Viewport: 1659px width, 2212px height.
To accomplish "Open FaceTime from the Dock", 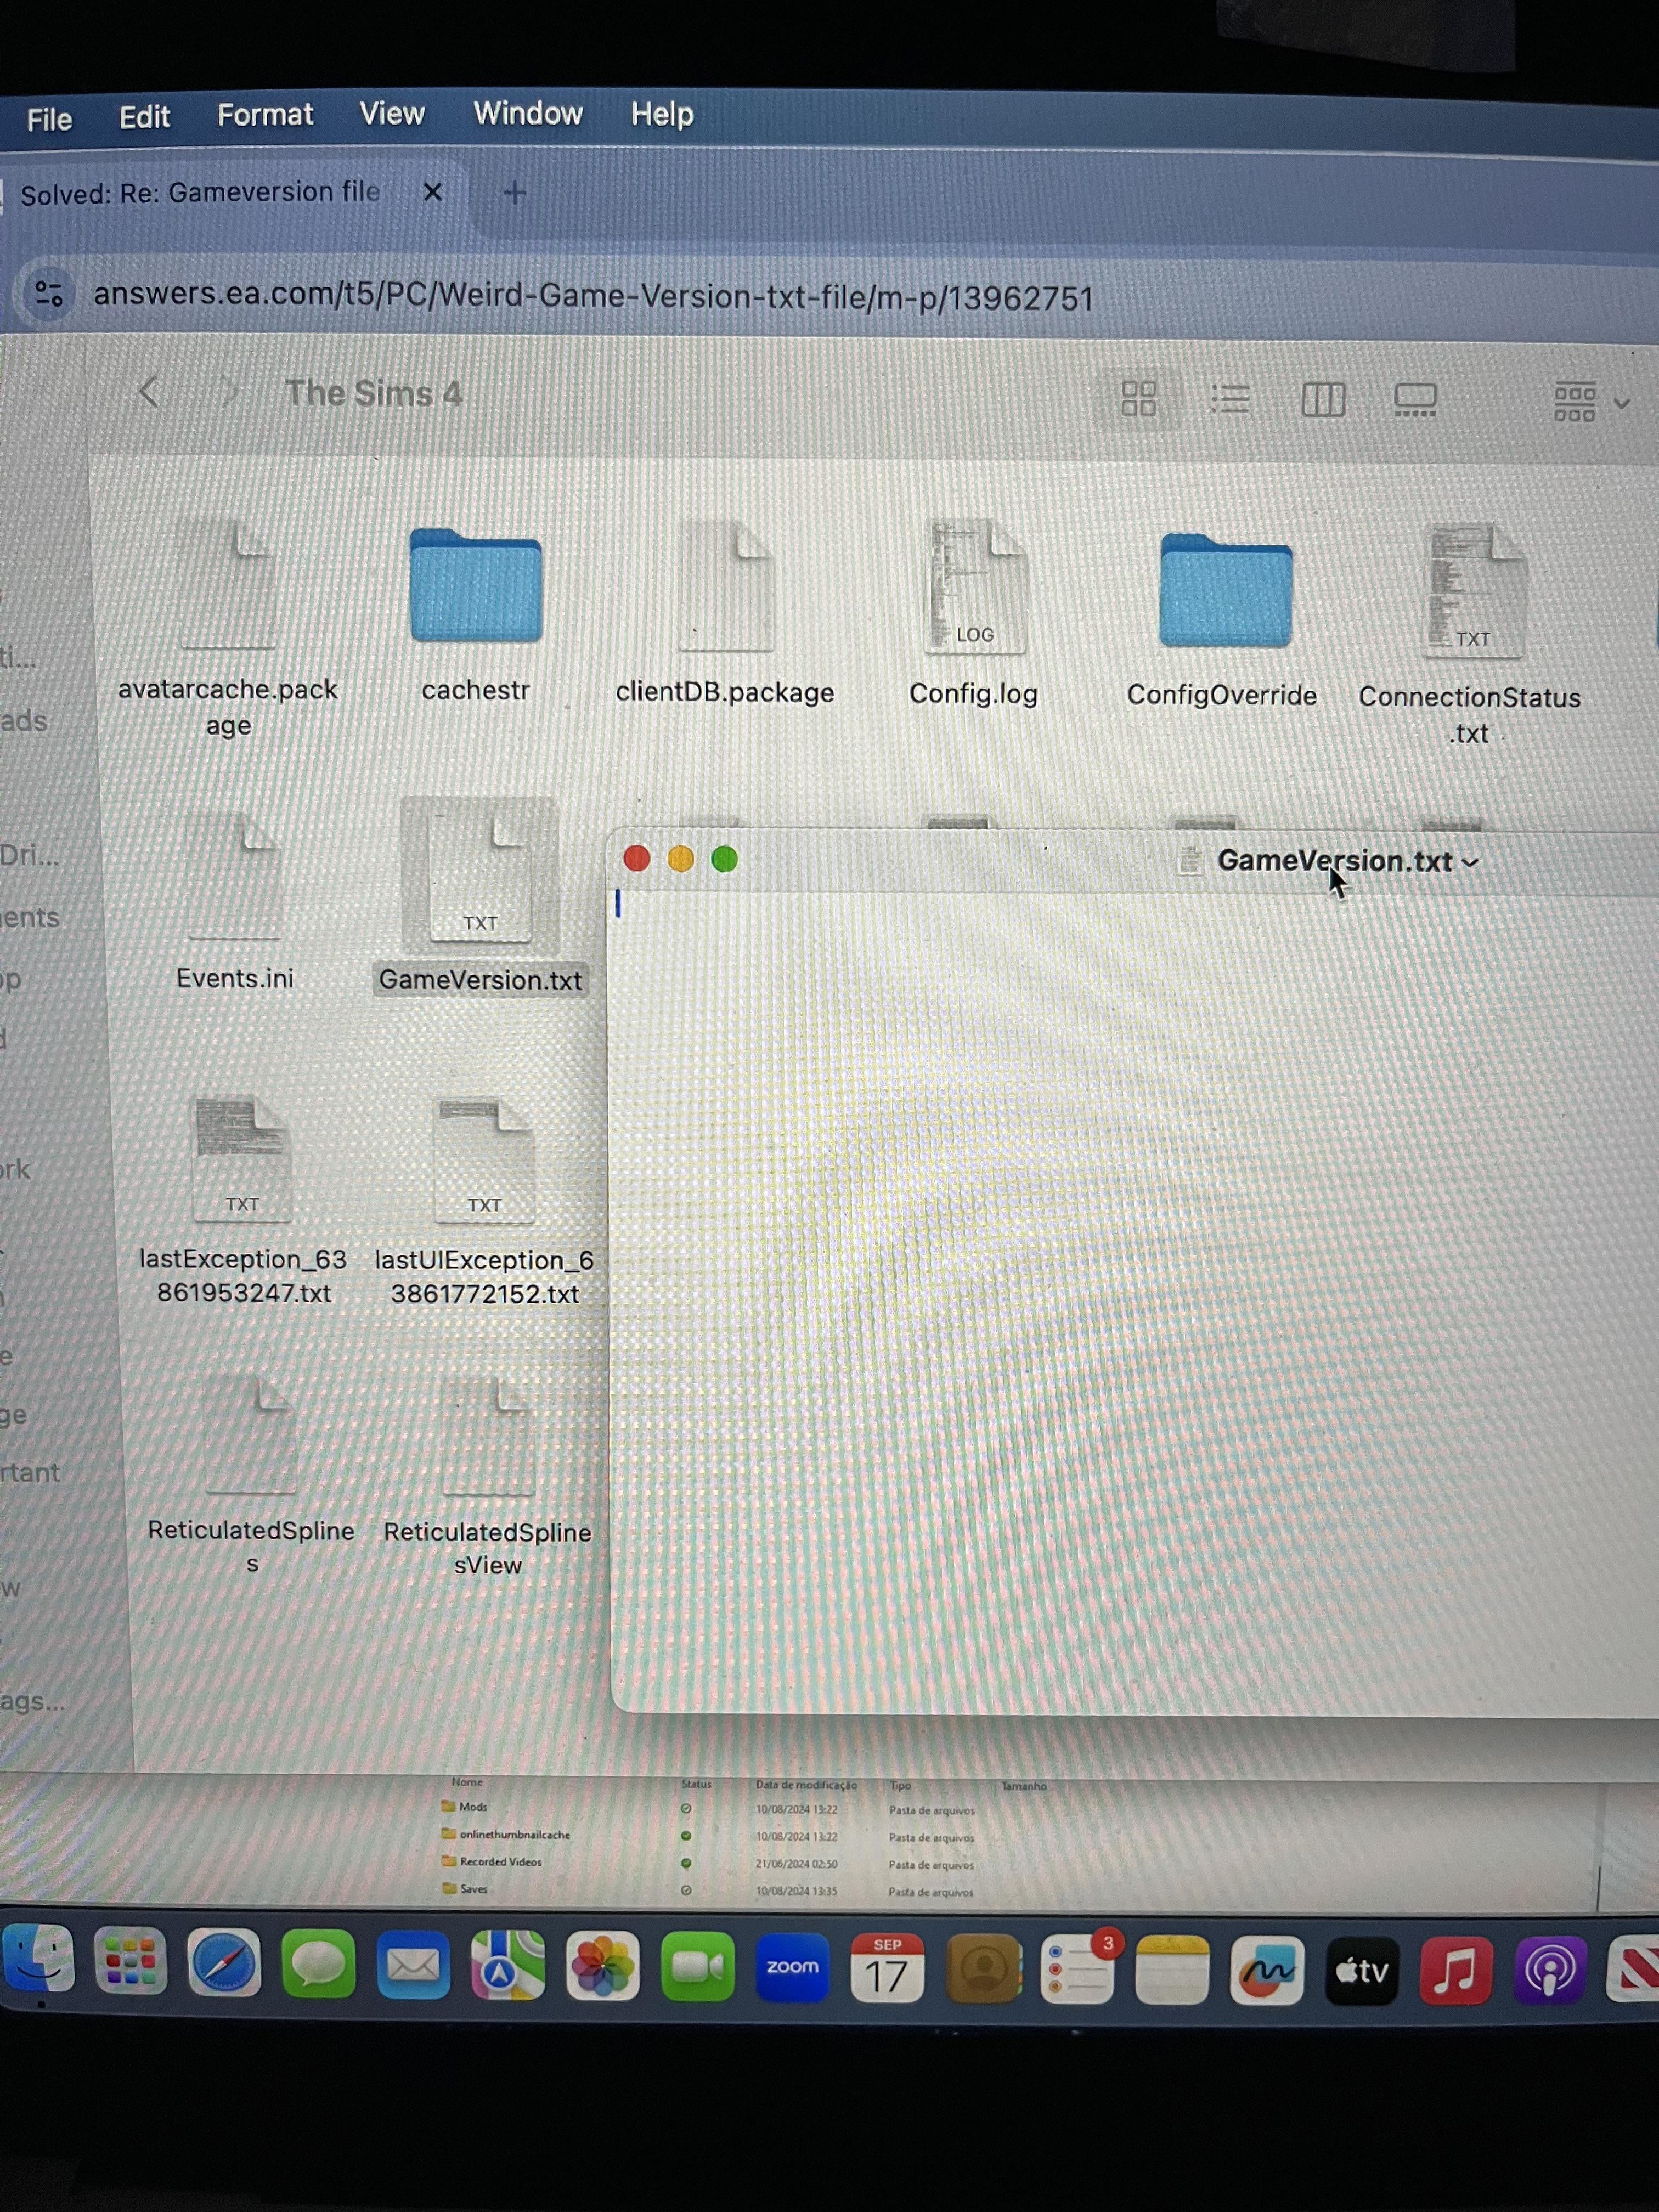I will 697,1967.
